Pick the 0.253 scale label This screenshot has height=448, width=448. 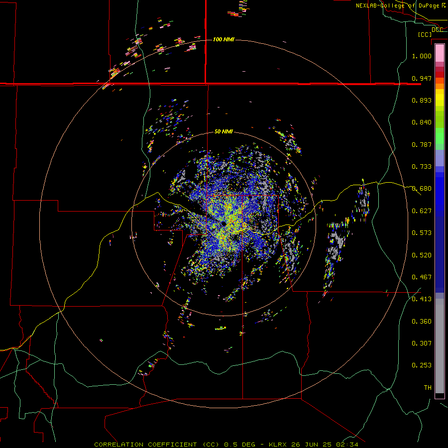click(x=422, y=365)
